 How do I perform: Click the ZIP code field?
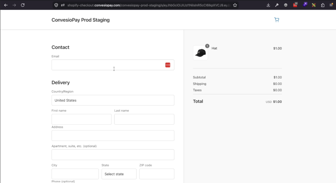point(157,174)
